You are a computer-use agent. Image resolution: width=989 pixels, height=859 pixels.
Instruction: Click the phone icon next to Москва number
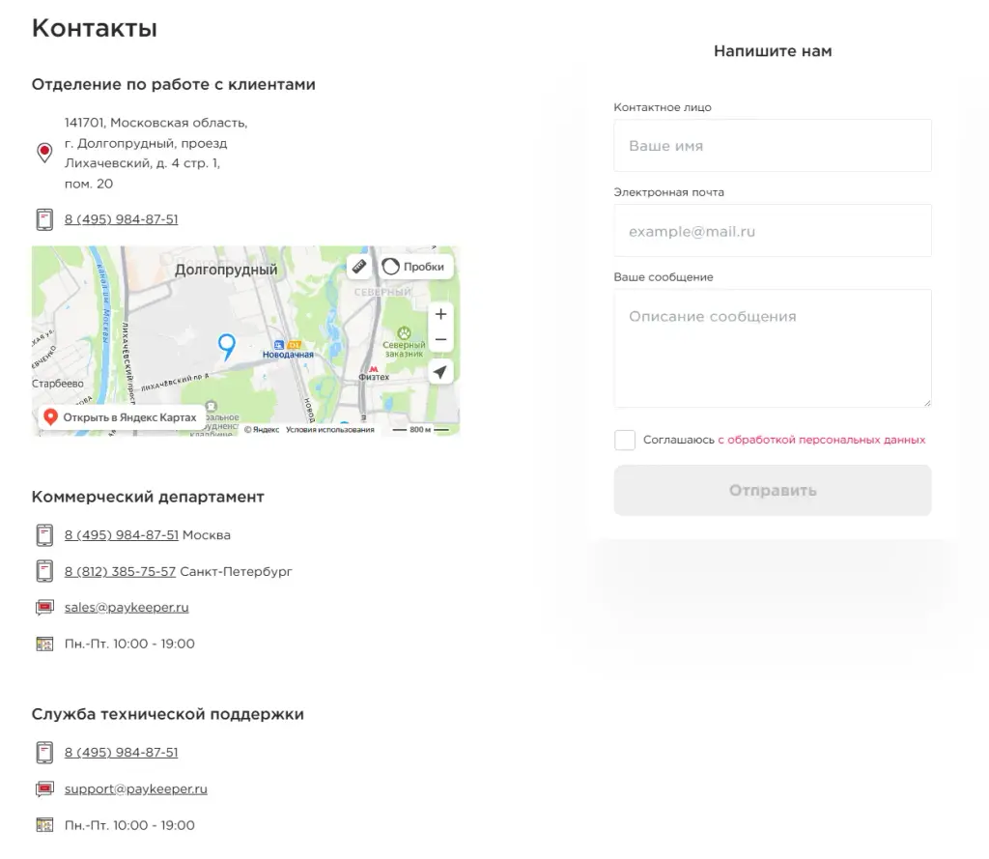44,535
